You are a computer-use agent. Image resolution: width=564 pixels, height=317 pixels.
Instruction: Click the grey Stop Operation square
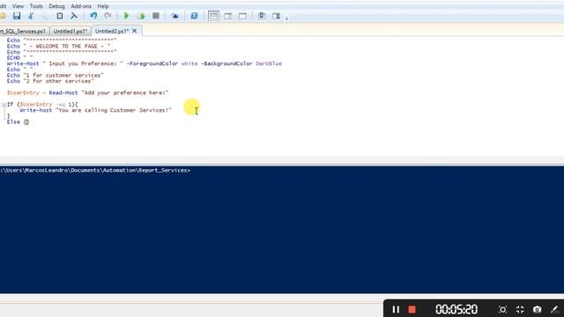(x=156, y=16)
